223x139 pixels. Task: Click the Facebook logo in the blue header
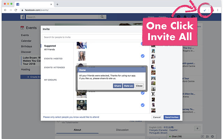[x=22, y=17]
